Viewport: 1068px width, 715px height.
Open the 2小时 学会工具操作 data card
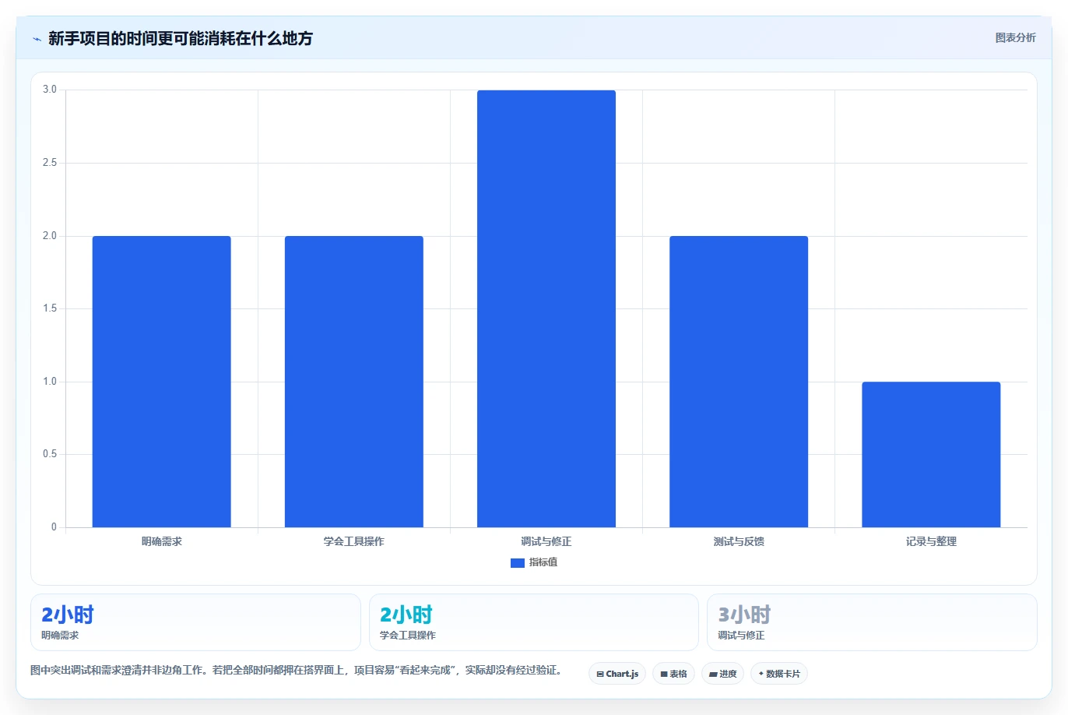tap(534, 622)
